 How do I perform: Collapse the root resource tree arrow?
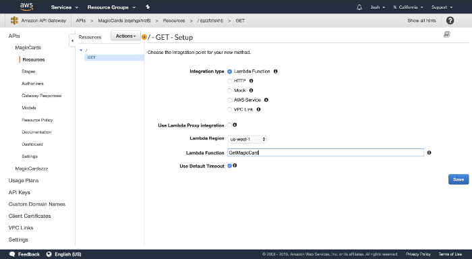click(81, 50)
